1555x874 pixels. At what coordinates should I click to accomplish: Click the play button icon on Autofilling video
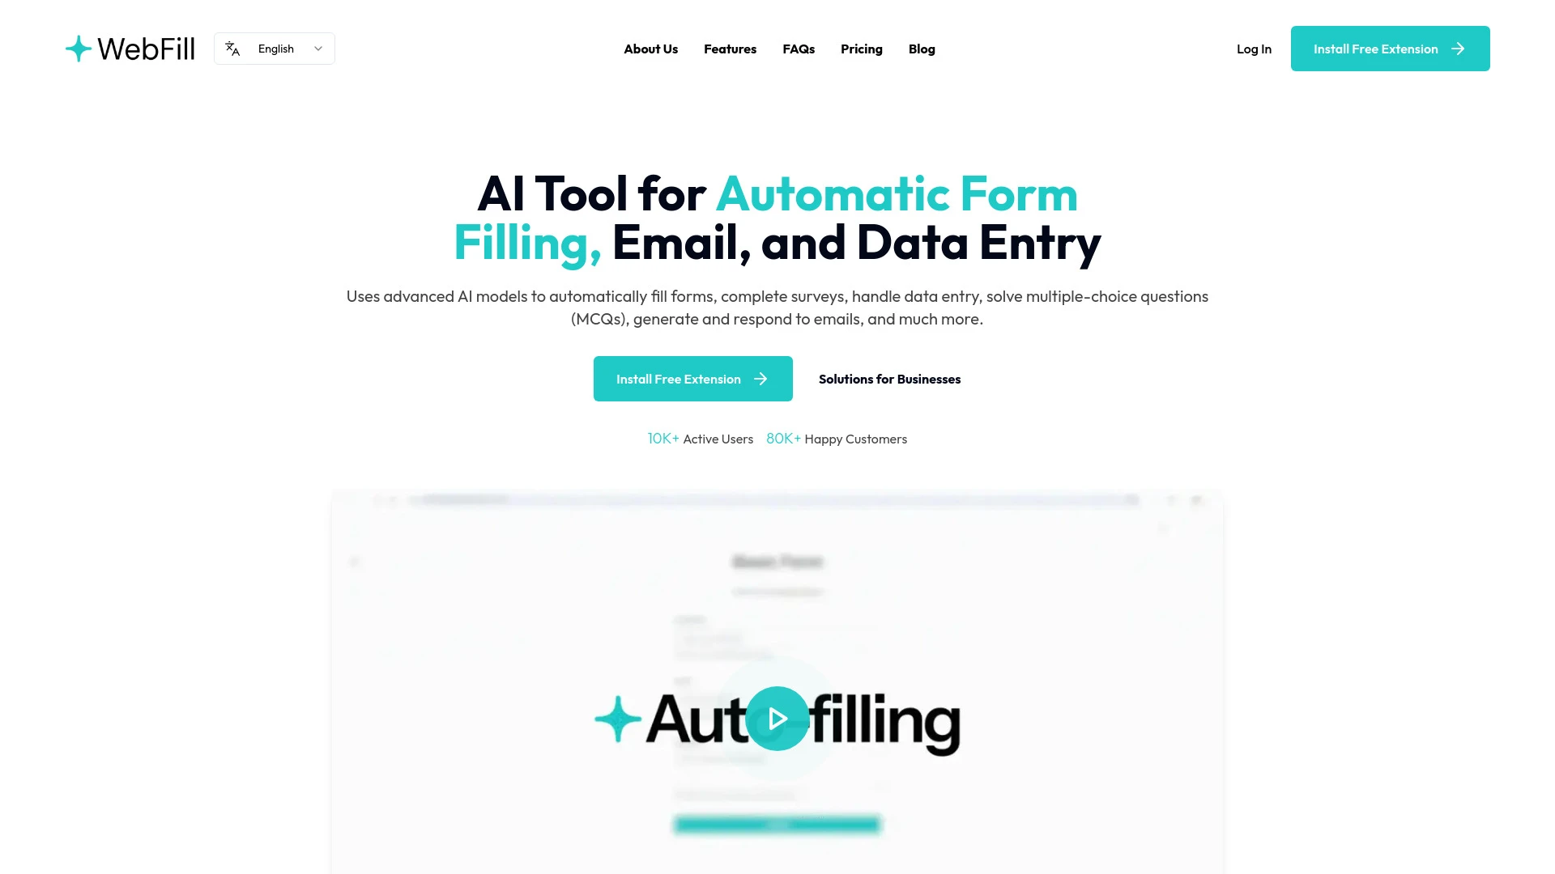pos(777,718)
